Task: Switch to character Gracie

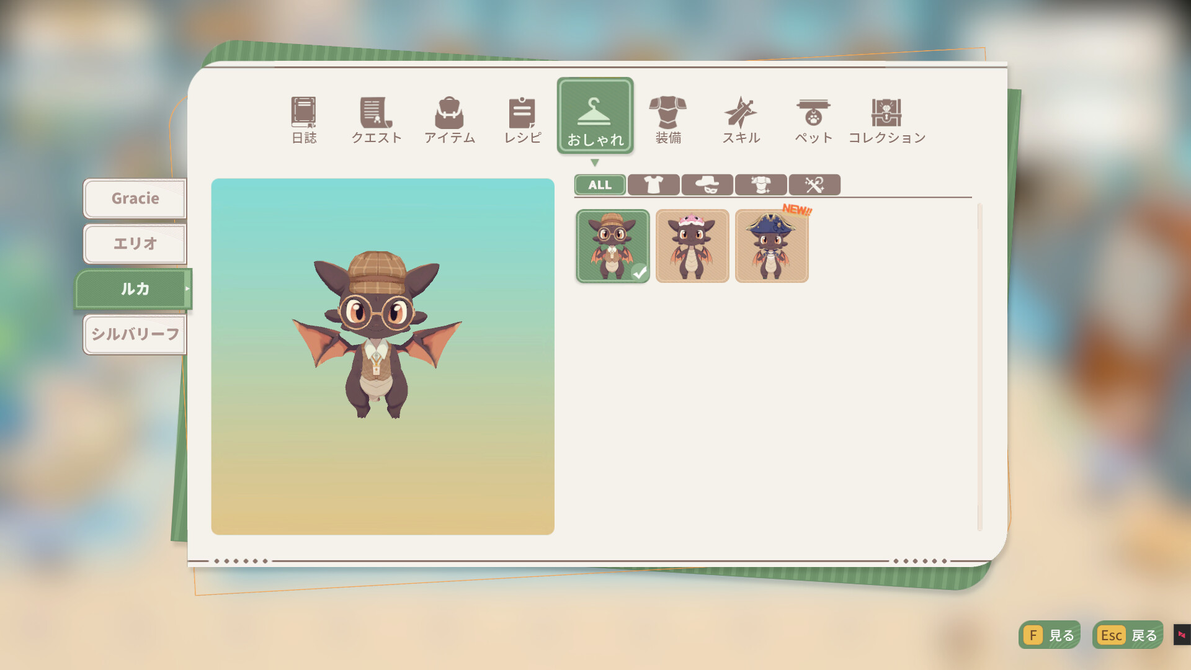Action: (135, 199)
